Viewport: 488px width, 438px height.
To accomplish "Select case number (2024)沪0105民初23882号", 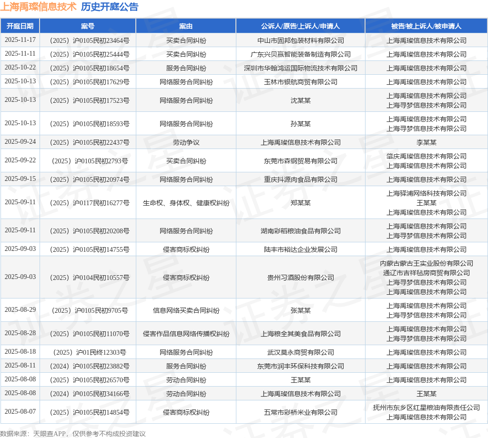I will click(90, 366).
